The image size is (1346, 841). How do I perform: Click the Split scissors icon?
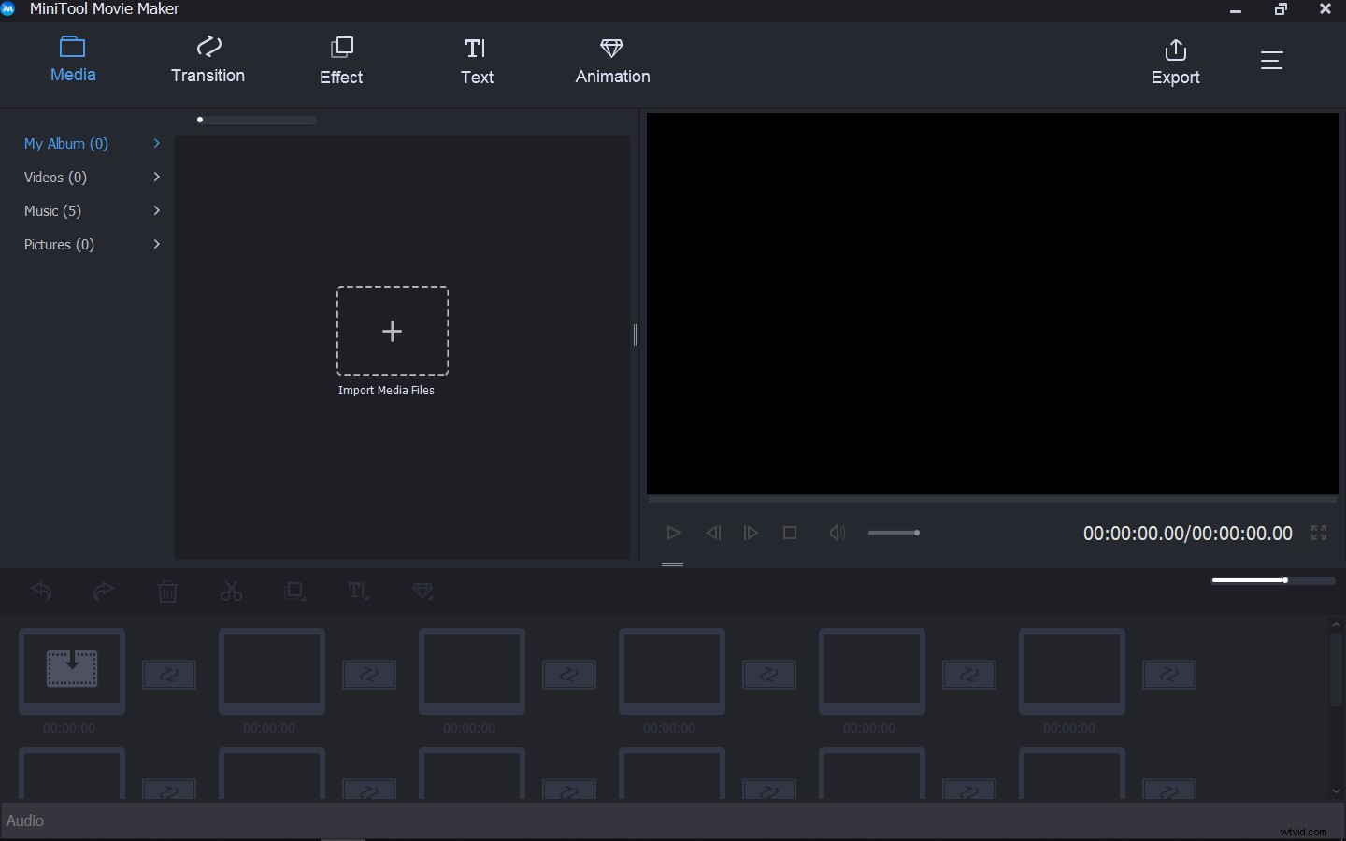click(231, 592)
